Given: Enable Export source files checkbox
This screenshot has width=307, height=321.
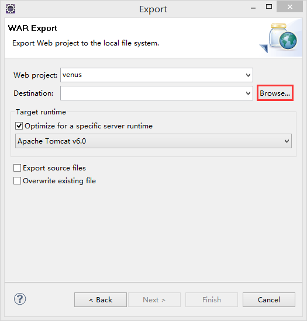Looking at the screenshot, I should point(17,168).
